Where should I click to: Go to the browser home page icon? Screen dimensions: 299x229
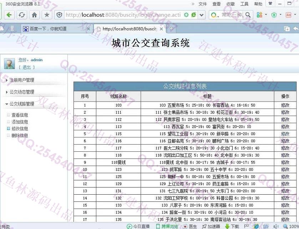(x=35, y=15)
